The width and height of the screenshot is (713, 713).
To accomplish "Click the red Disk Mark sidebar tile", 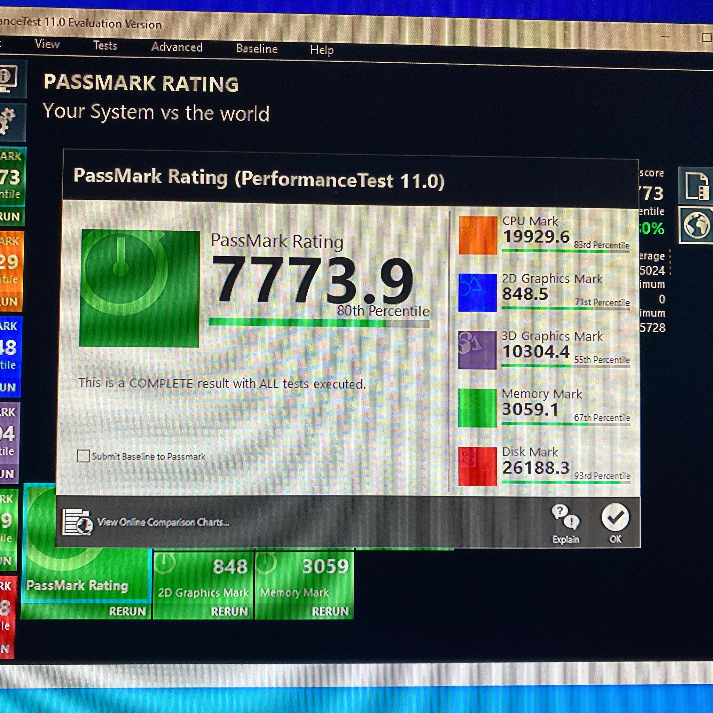I will point(8,618).
